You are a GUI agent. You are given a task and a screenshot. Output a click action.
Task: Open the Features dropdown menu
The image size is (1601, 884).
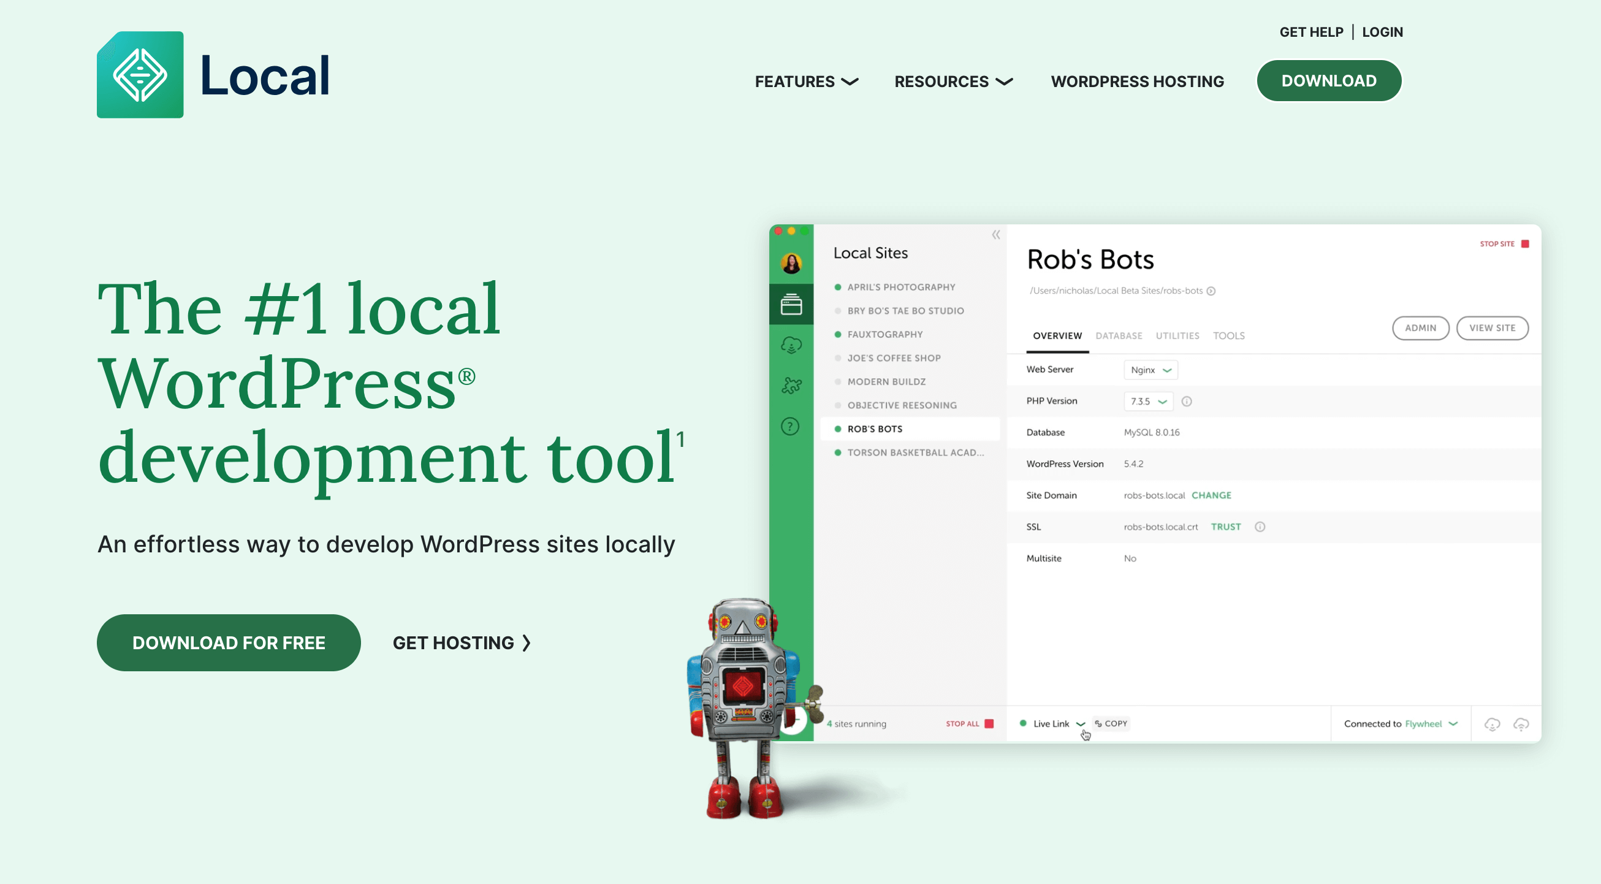pyautogui.click(x=806, y=82)
